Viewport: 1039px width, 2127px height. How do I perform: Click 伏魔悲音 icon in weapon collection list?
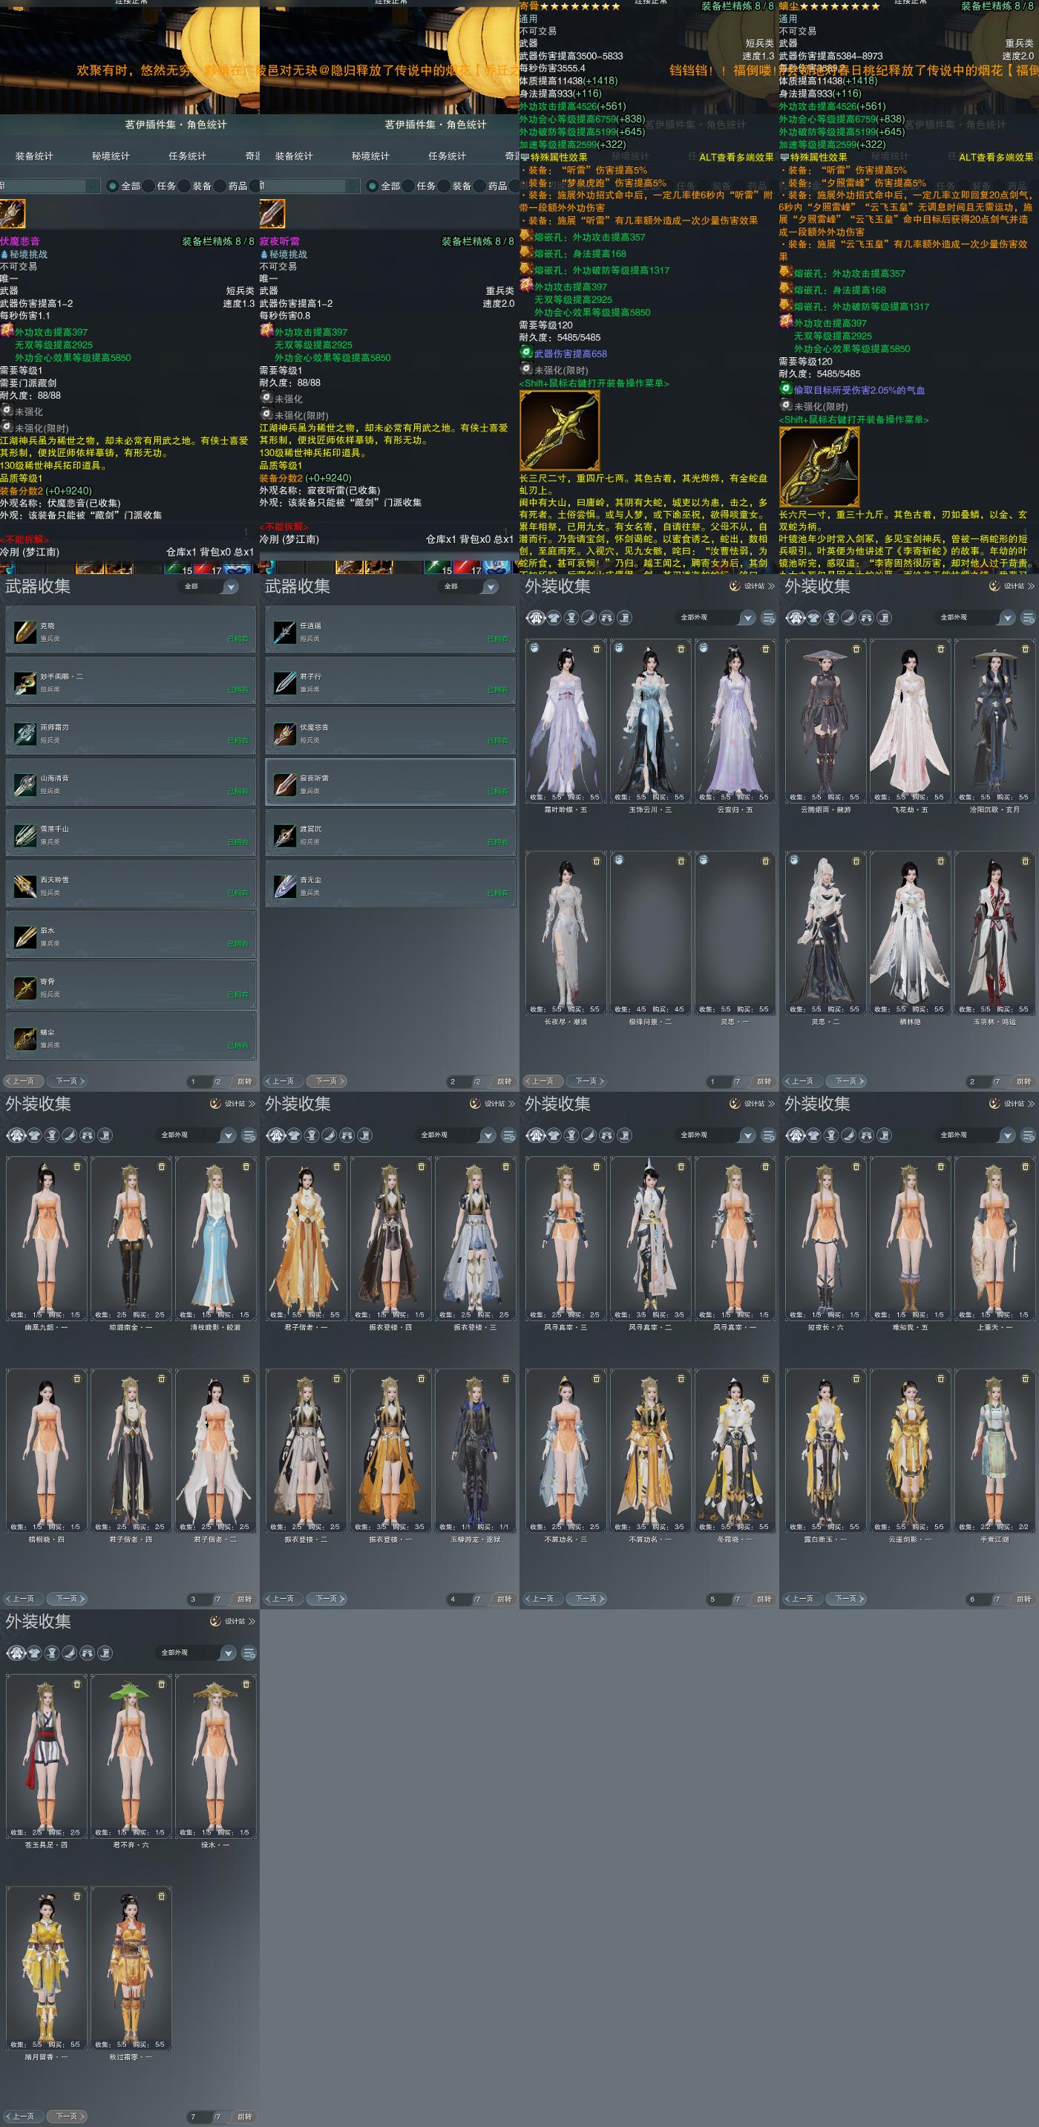[285, 733]
